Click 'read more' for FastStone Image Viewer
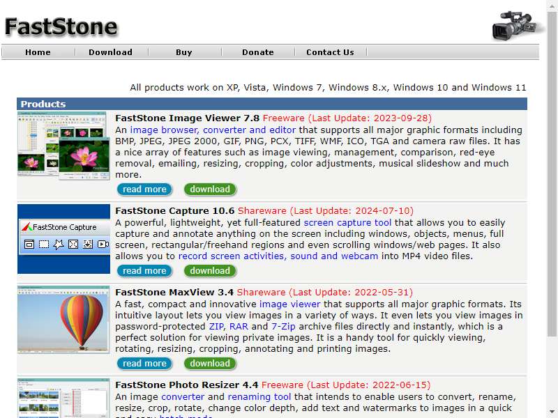Image resolution: width=558 pixels, height=418 pixels. (x=144, y=189)
